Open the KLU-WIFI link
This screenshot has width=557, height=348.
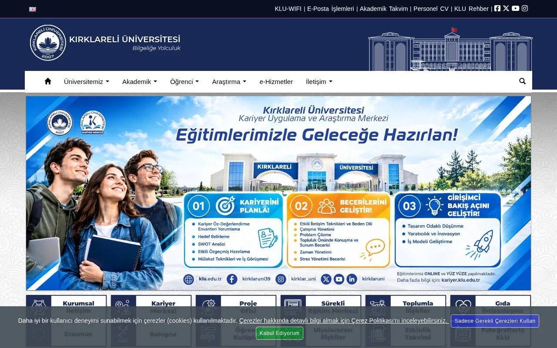288,9
